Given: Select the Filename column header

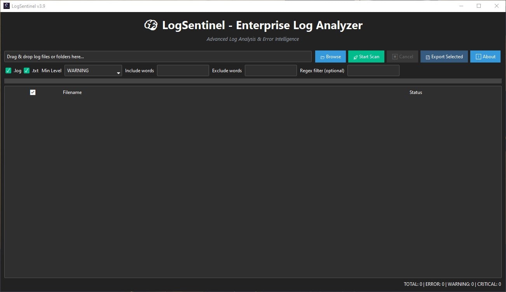Looking at the screenshot, I should point(72,92).
